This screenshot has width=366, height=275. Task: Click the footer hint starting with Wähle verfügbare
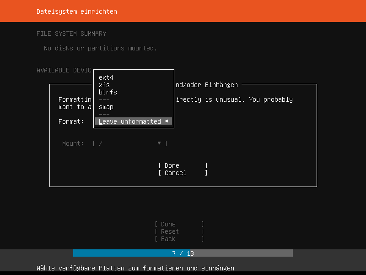(x=135, y=268)
